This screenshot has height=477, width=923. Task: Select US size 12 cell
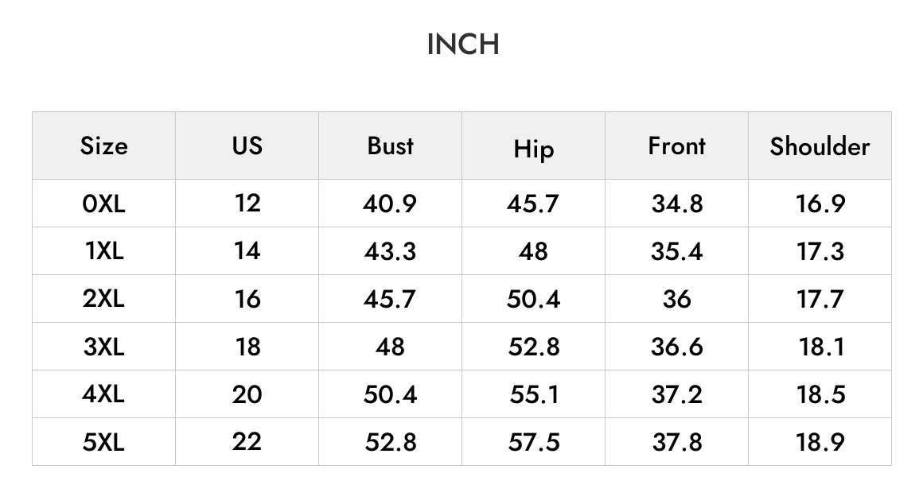(x=247, y=204)
